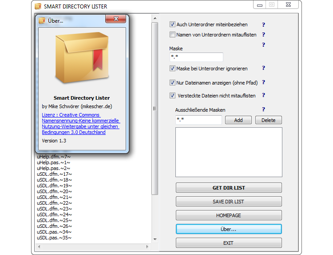Disable Auch Unterordner miteinbeziehen checkbox
This screenshot has width=333, height=255.
click(173, 24)
